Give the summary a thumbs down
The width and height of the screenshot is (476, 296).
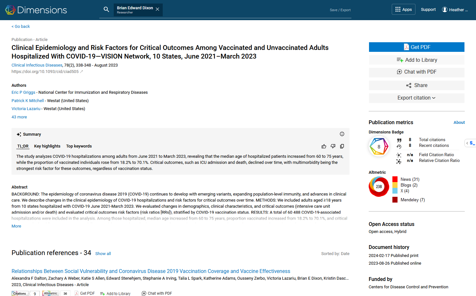pos(333,146)
